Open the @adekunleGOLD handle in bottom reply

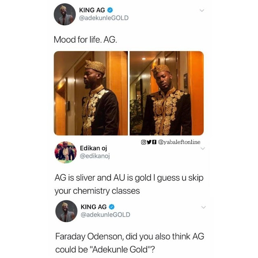[106, 214]
